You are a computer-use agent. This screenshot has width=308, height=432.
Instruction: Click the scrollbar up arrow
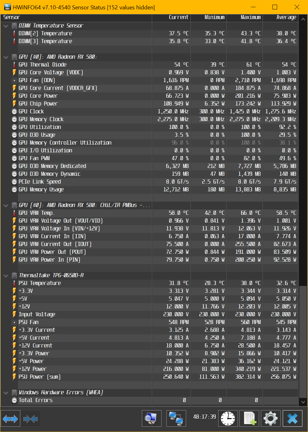click(x=303, y=19)
